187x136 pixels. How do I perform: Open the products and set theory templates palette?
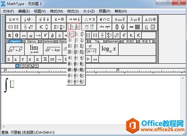tap(120, 27)
